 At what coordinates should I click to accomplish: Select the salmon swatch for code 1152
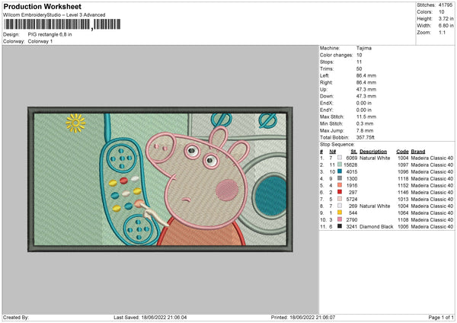(x=340, y=185)
